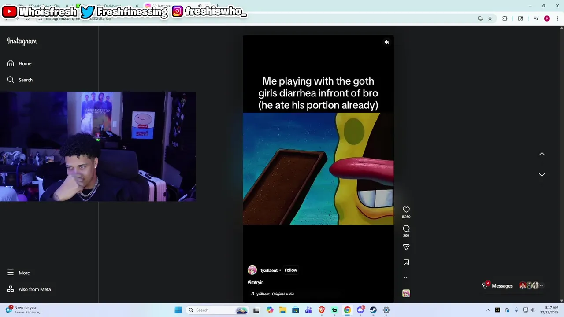Click the microphone icon in the system tray
The image size is (564, 317).
pos(516,310)
